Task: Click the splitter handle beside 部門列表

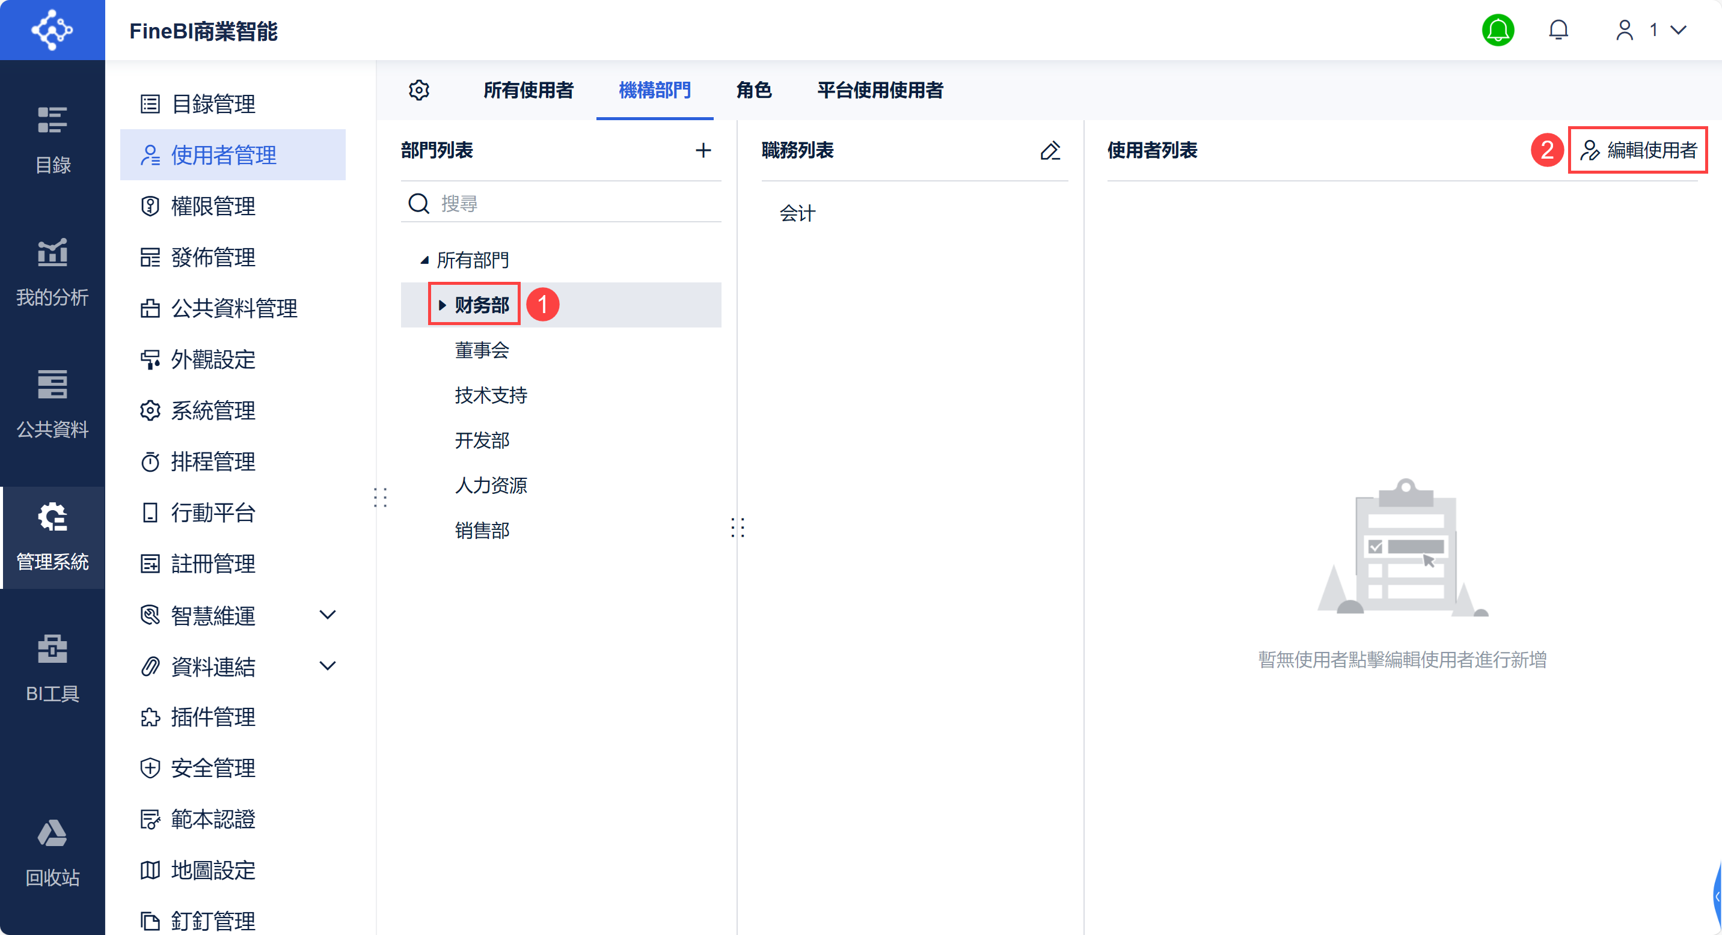Action: coord(737,528)
